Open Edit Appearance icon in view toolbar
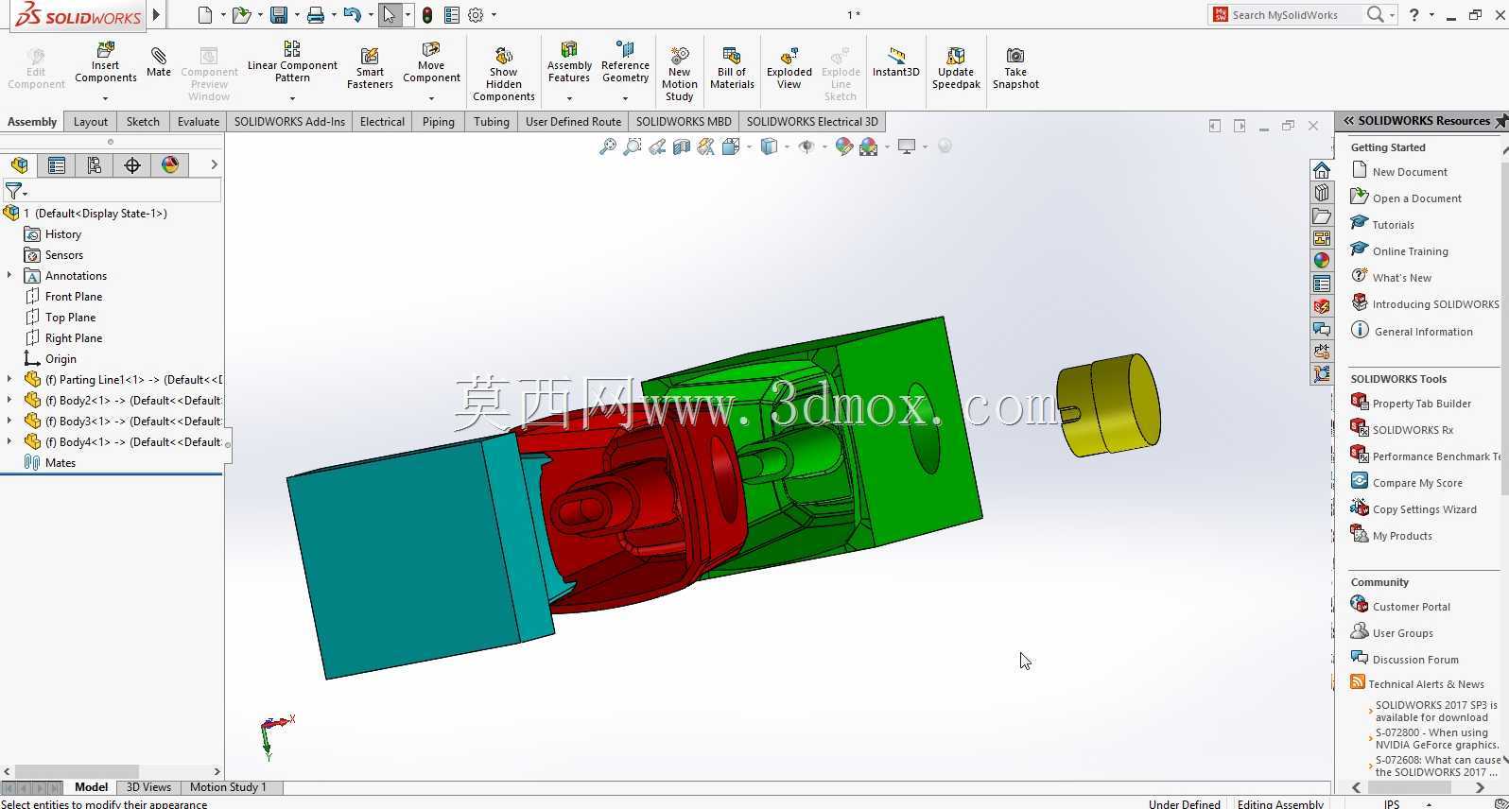 tap(844, 146)
